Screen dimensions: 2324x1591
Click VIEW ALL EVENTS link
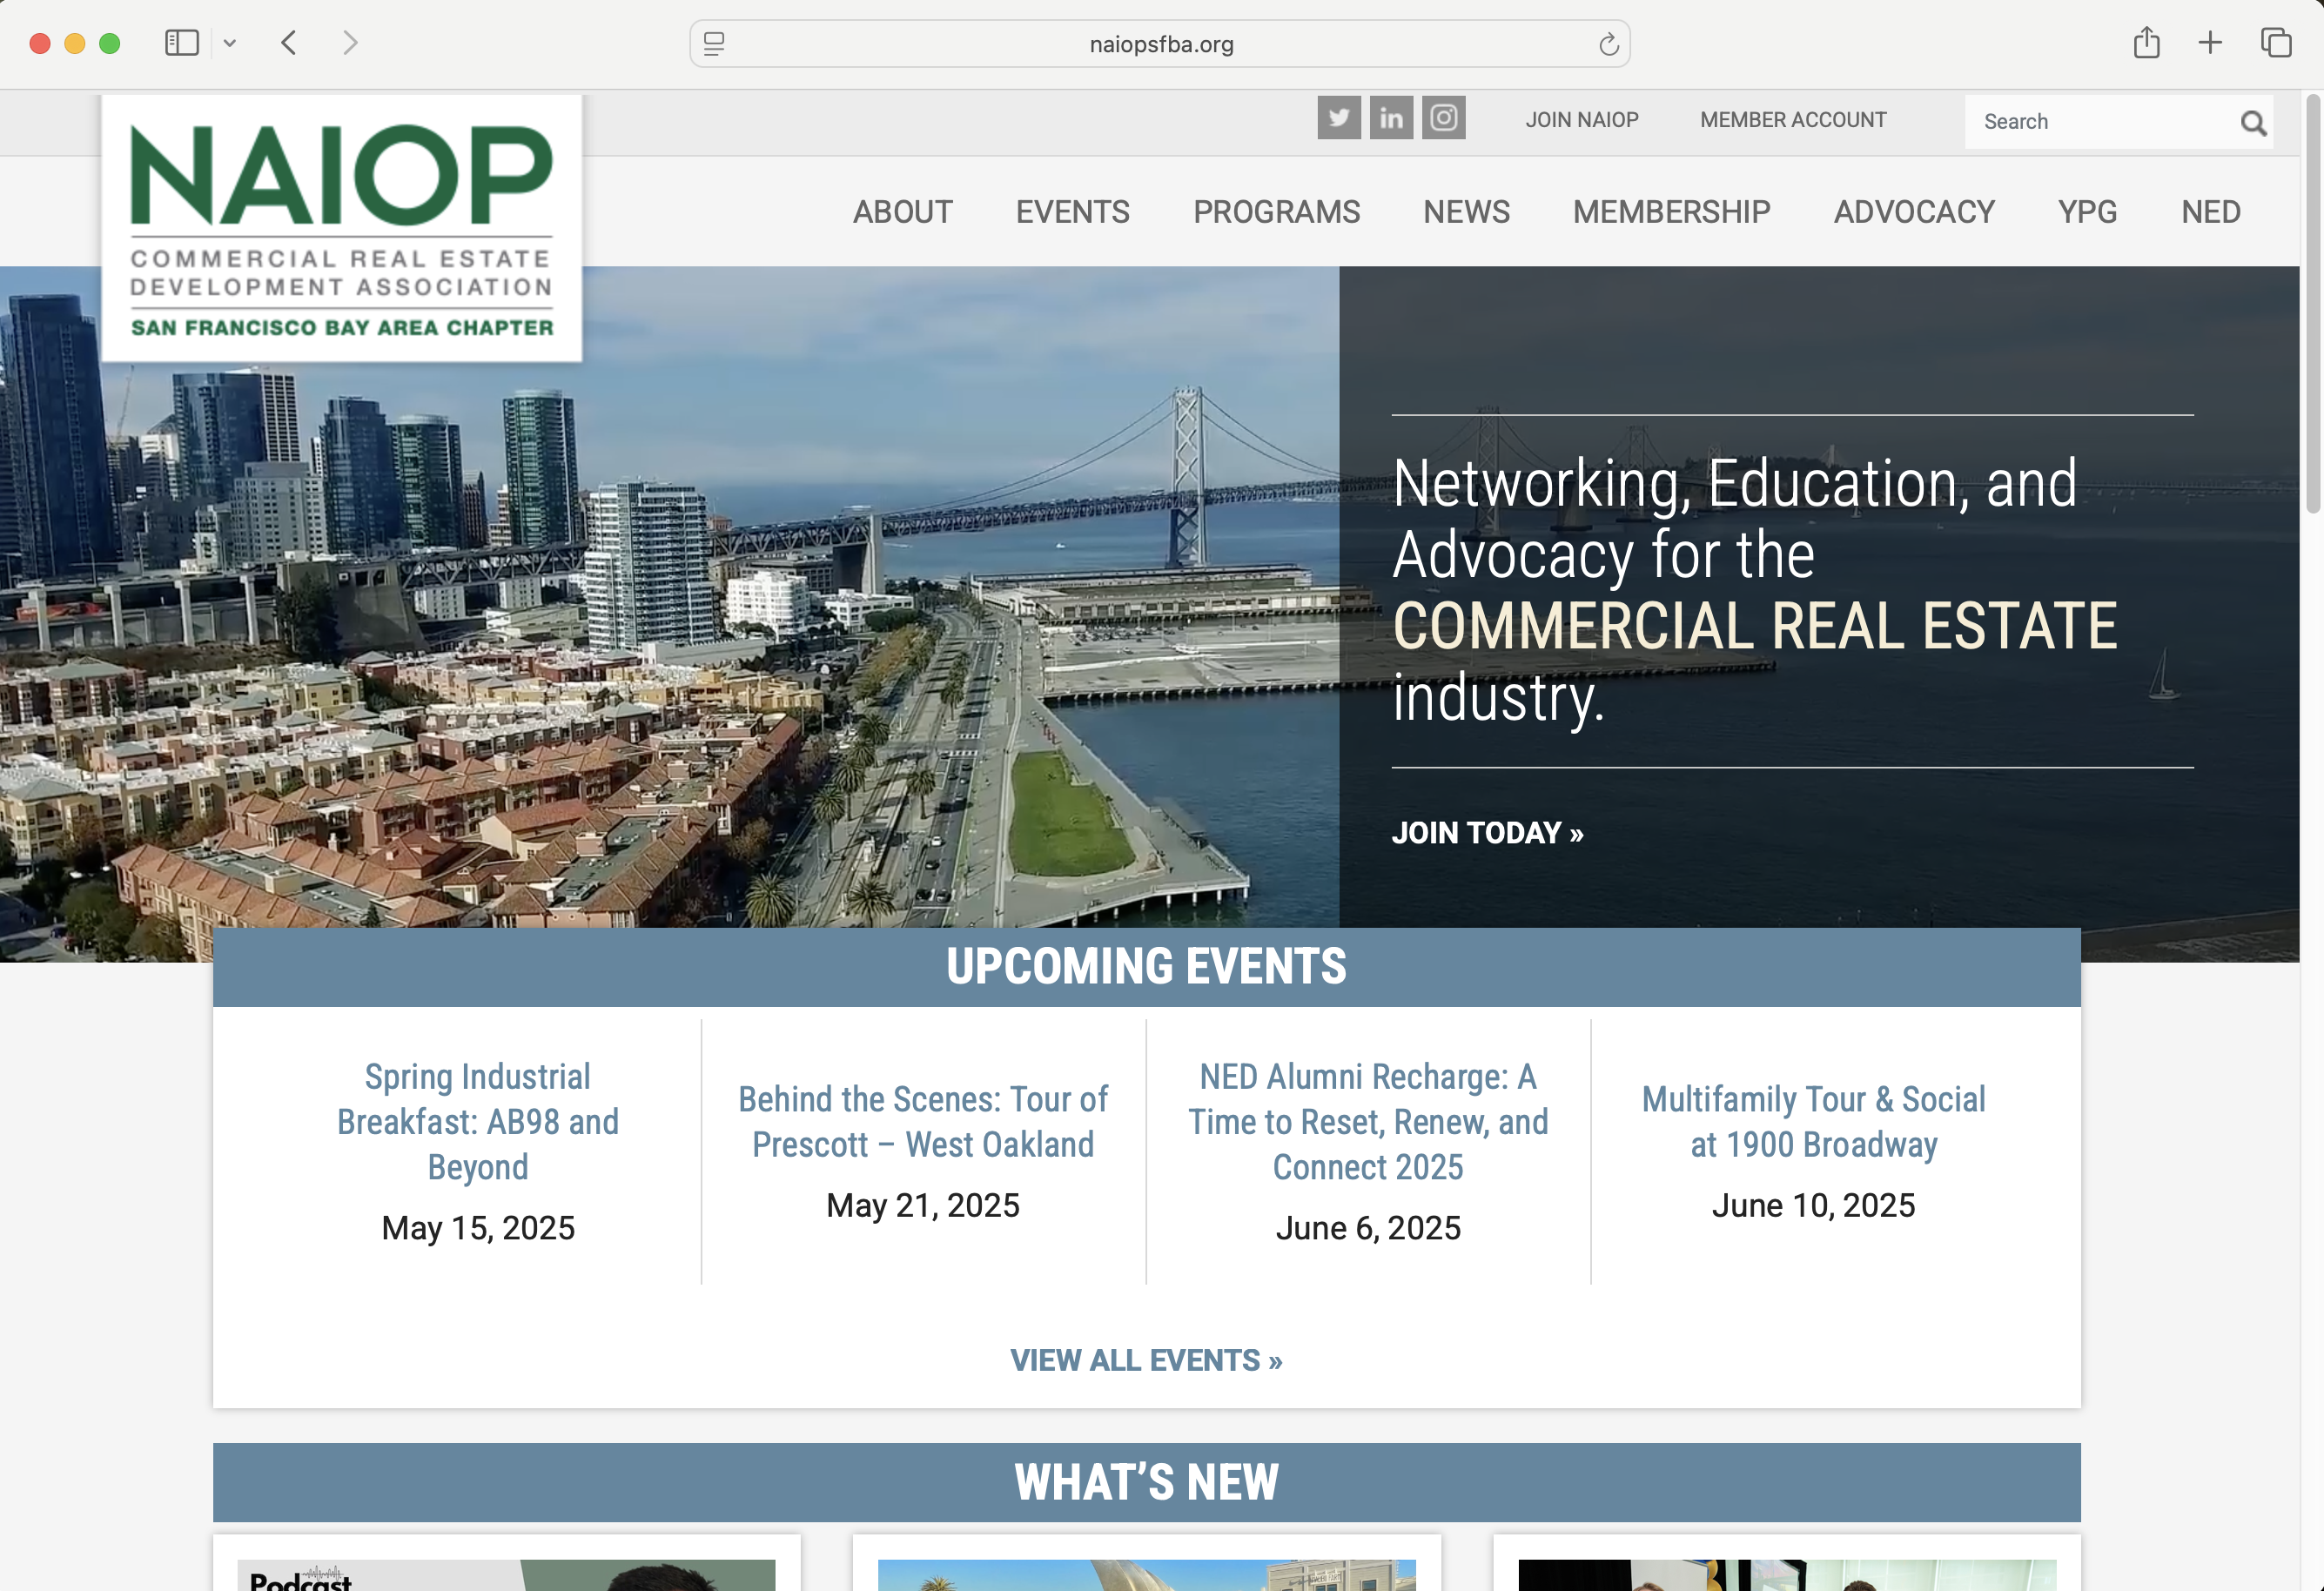click(1146, 1360)
